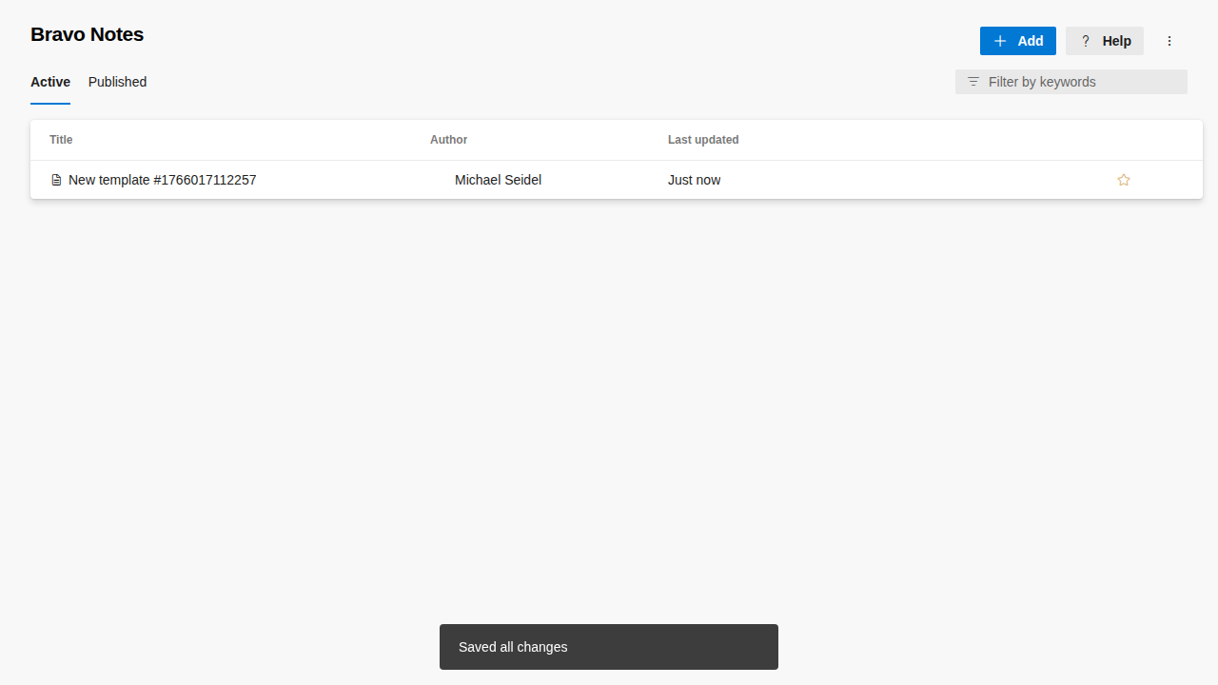Click the Title column header

61,140
